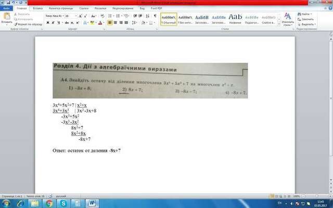
Task: Click the Paste (Вставить) clipboard icon
Action: click(7, 16)
